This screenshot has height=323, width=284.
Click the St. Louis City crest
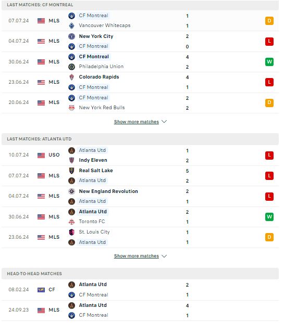pos(71,232)
